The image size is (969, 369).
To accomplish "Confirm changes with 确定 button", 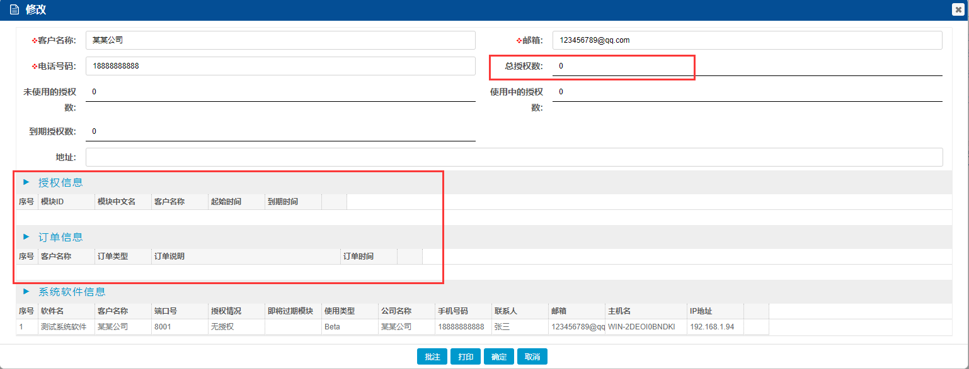I will [x=499, y=356].
